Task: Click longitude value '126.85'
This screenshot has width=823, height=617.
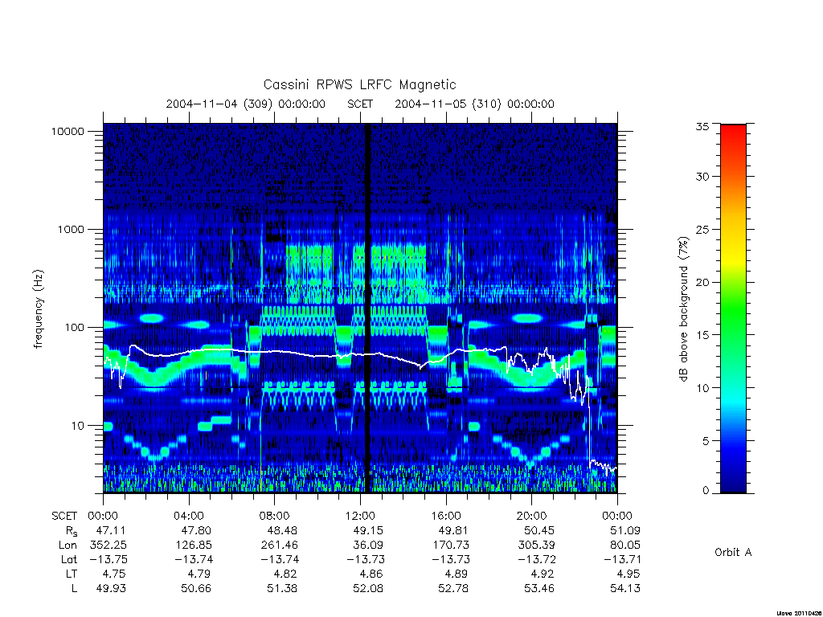Action: [194, 545]
